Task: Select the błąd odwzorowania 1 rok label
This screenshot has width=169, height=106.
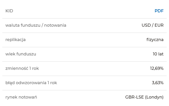Action: (x=31, y=83)
